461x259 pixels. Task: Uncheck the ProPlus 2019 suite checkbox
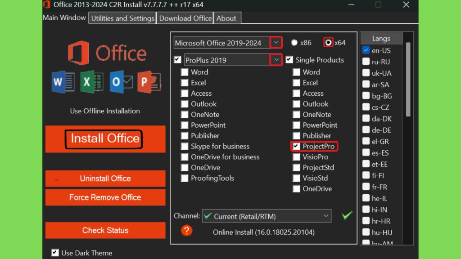point(177,60)
